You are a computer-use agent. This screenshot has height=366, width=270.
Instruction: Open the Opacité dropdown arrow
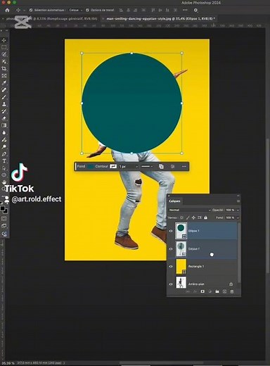[x=238, y=210]
